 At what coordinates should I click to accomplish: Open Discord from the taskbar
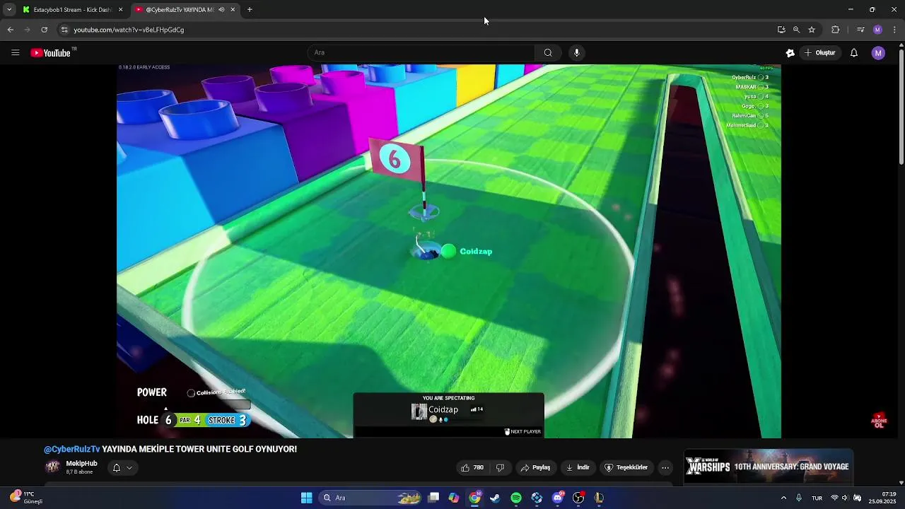coord(558,498)
